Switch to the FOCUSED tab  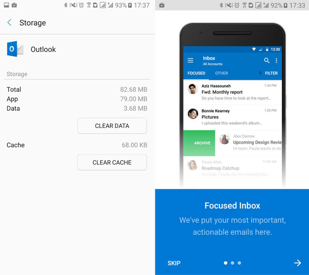(196, 73)
